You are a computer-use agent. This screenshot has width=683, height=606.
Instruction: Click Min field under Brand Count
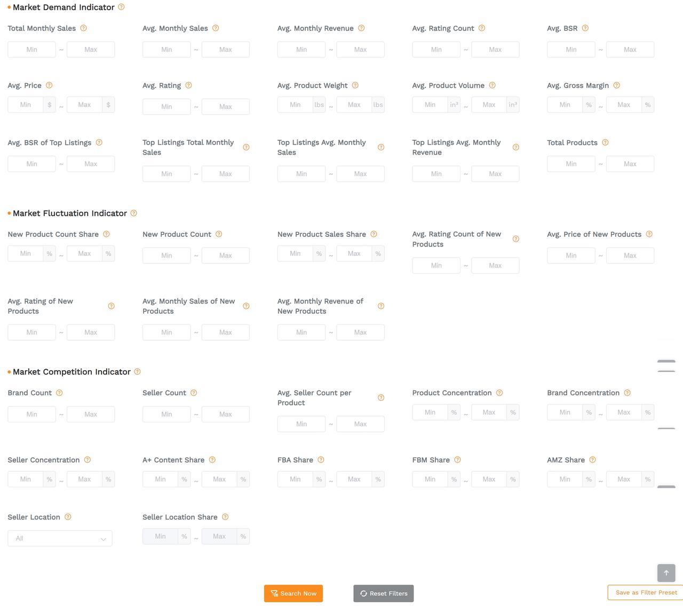tap(31, 414)
